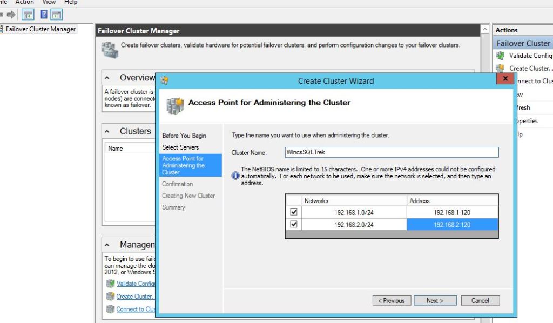Click the Cluster Name text field
The image size is (553, 323).
tap(392, 152)
